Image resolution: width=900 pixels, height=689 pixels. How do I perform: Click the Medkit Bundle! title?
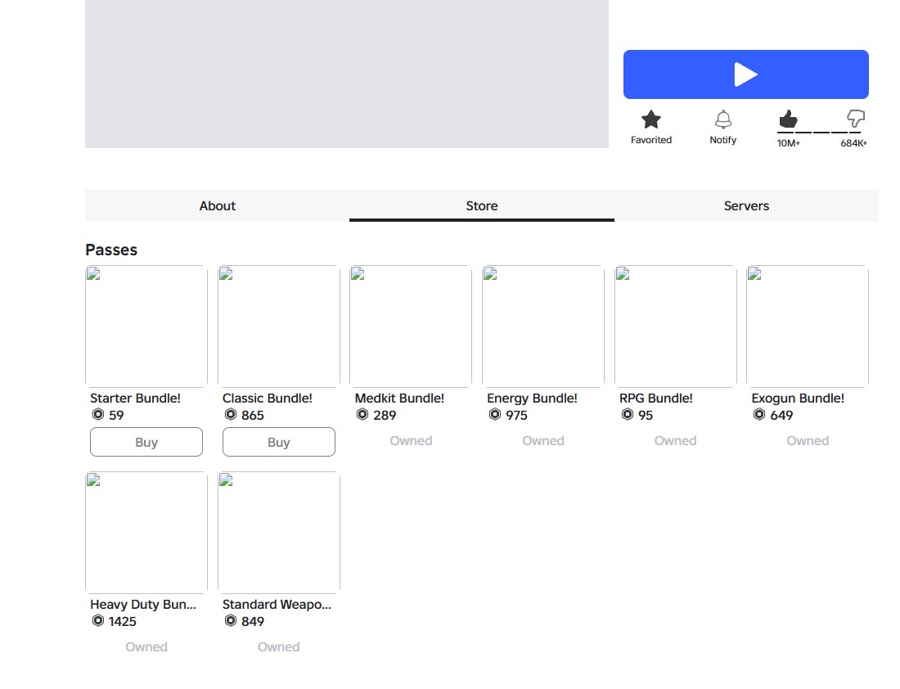(x=399, y=399)
